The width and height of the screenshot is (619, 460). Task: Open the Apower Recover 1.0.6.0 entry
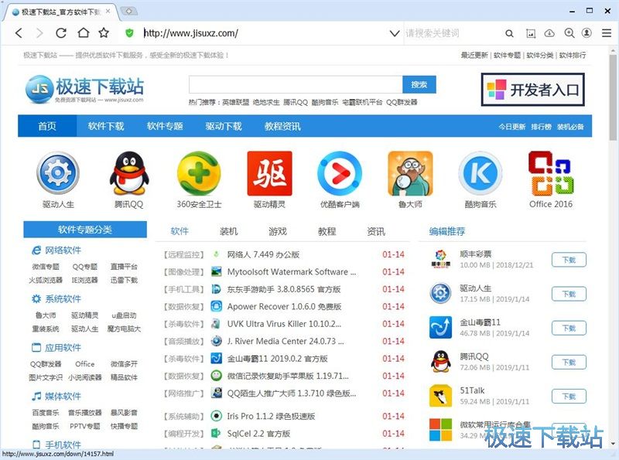284,306
